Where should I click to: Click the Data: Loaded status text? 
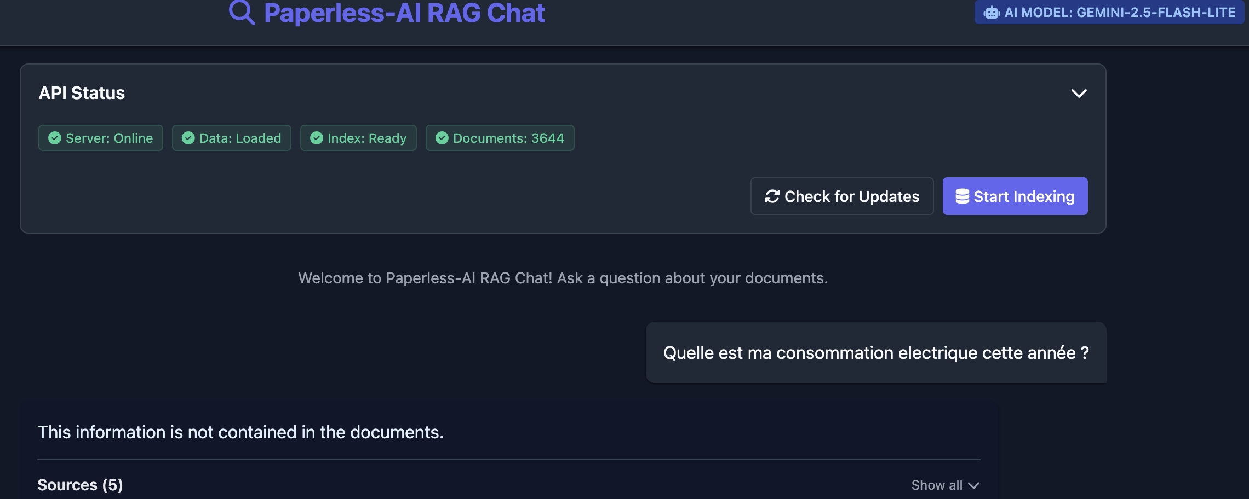click(x=240, y=138)
